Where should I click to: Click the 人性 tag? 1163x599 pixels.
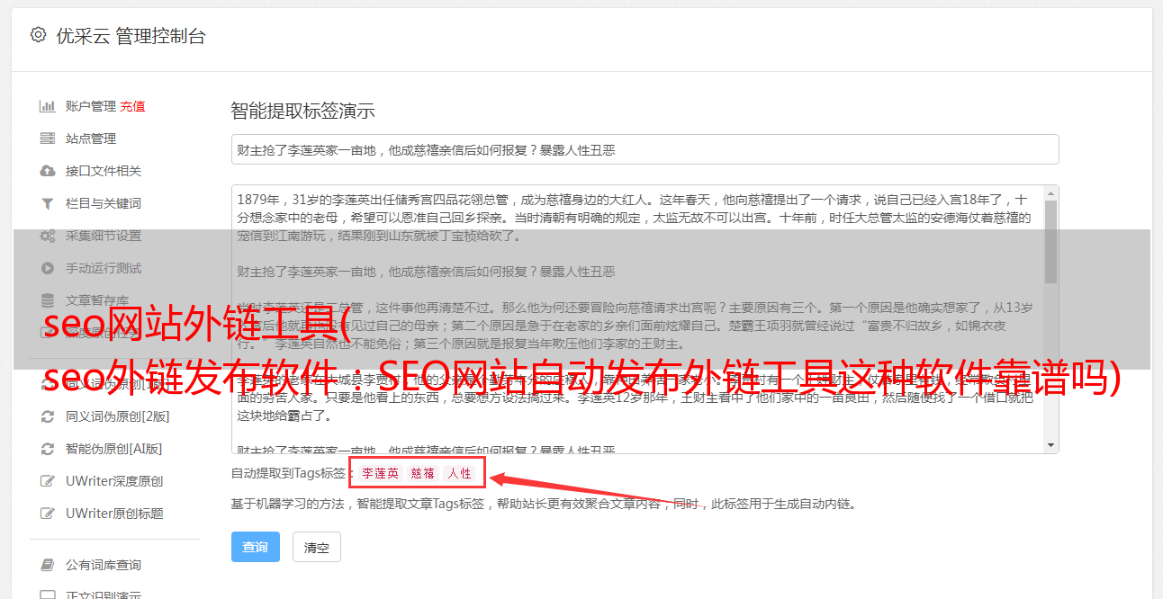(x=460, y=473)
